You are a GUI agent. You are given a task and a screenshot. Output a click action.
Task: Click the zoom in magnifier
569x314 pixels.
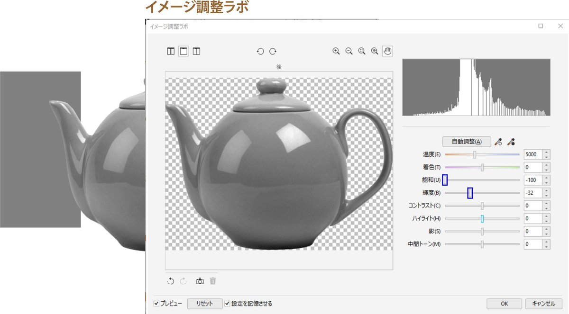[x=336, y=51]
